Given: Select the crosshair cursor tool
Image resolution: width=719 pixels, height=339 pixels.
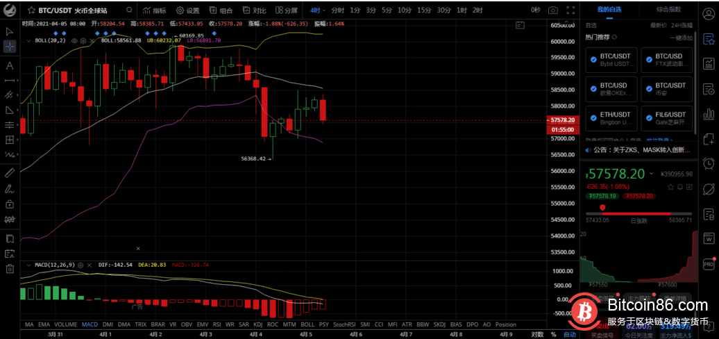Looking at the screenshot, I should [x=10, y=47].
